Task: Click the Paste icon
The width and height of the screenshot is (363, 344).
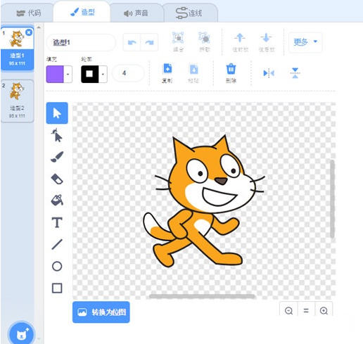Action: tap(193, 73)
